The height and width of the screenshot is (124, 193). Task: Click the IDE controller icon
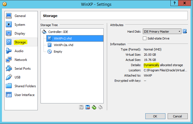(x=44, y=32)
